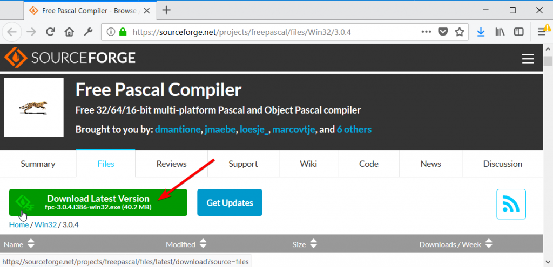The height and width of the screenshot is (267, 553).
Task: Click the Get Updates button
Action: tap(230, 203)
